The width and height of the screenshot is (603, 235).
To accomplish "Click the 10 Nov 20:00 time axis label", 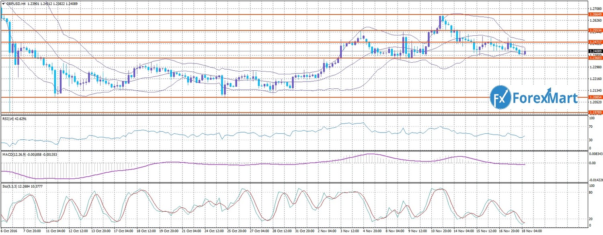I will [x=441, y=232].
